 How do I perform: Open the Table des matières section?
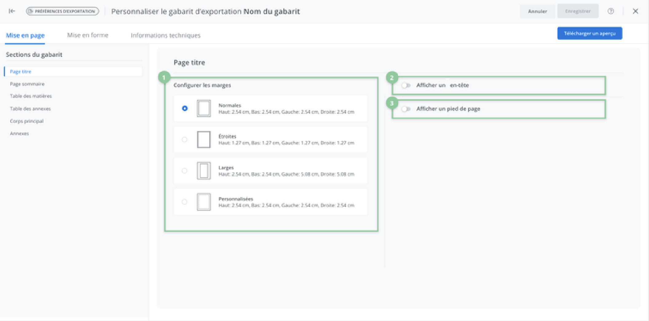point(31,96)
